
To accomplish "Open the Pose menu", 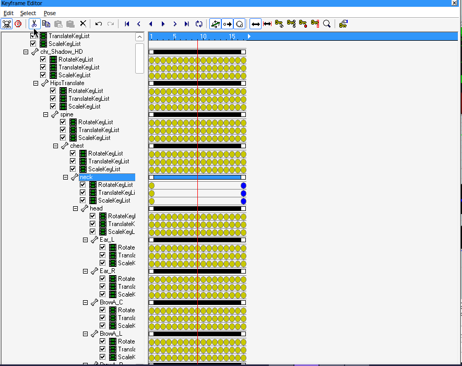I will 50,13.
